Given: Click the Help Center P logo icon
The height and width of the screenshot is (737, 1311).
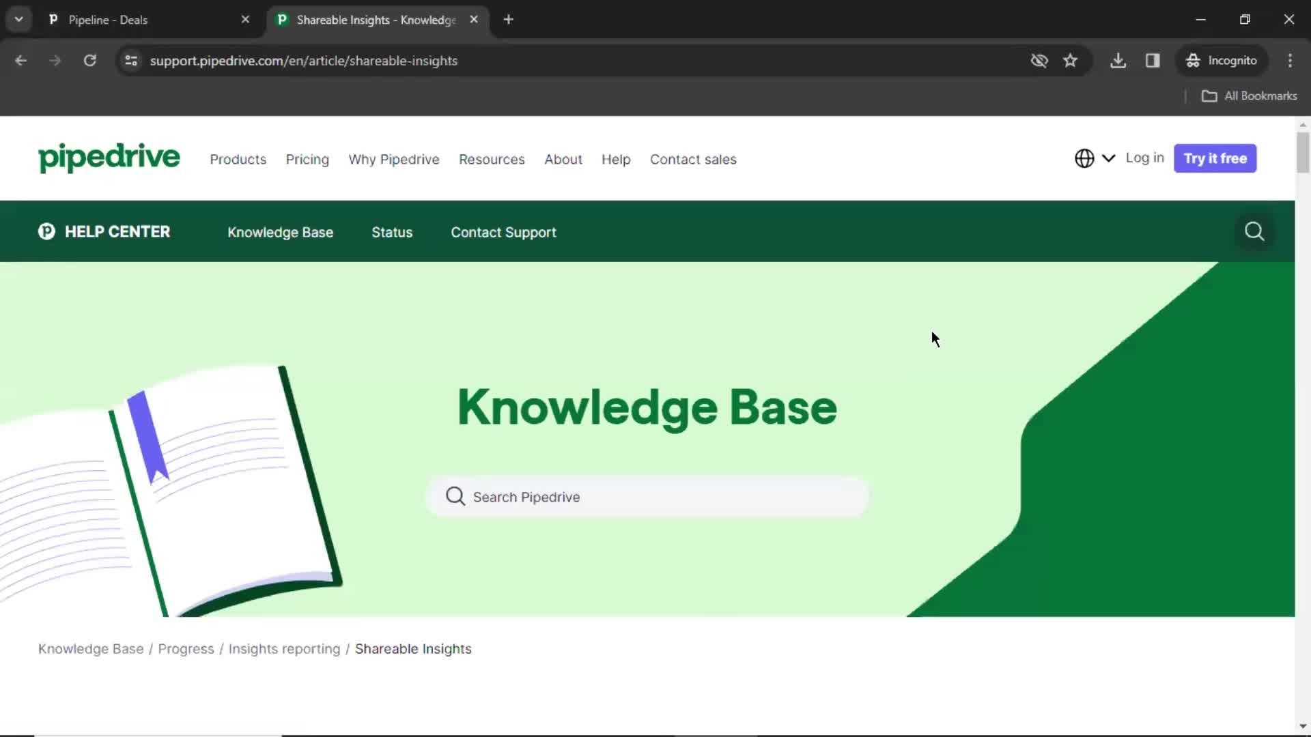Looking at the screenshot, I should click(46, 231).
